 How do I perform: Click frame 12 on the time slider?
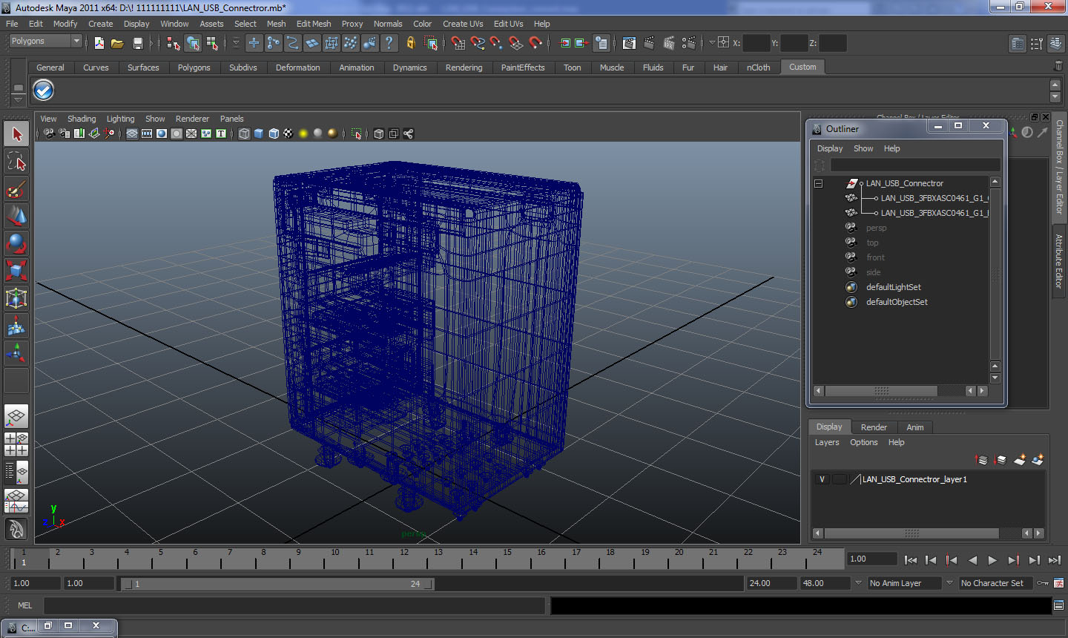(403, 558)
